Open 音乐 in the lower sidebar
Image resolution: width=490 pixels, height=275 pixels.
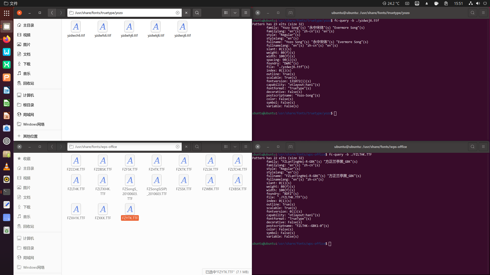[x=38, y=217]
